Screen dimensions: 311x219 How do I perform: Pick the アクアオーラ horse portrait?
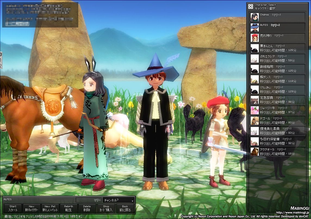(x=254, y=152)
